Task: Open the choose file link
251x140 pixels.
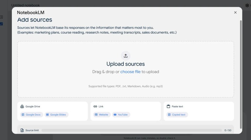Action: pos(130,72)
